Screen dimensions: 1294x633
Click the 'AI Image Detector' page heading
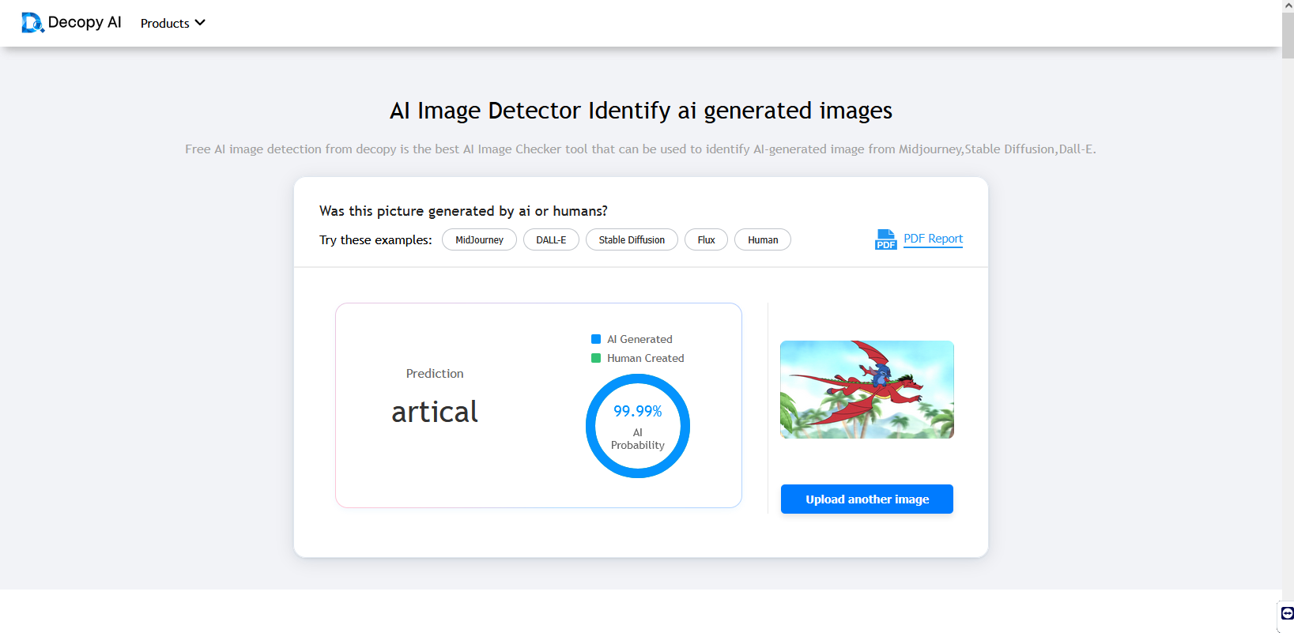[x=641, y=111]
